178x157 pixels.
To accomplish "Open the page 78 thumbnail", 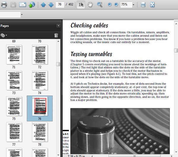I will coord(40,131).
